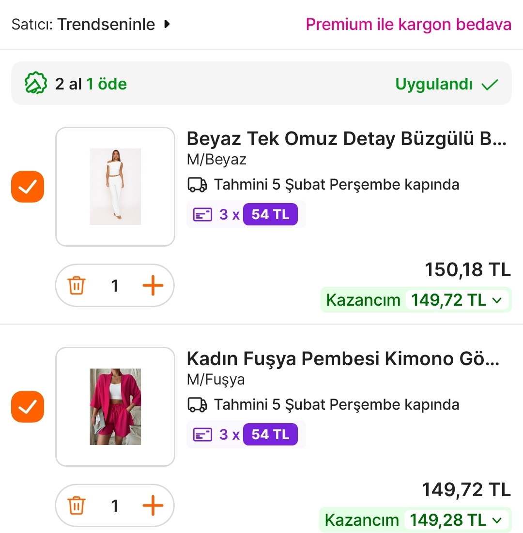Open seller Trendseninle via the arrow

167,24
